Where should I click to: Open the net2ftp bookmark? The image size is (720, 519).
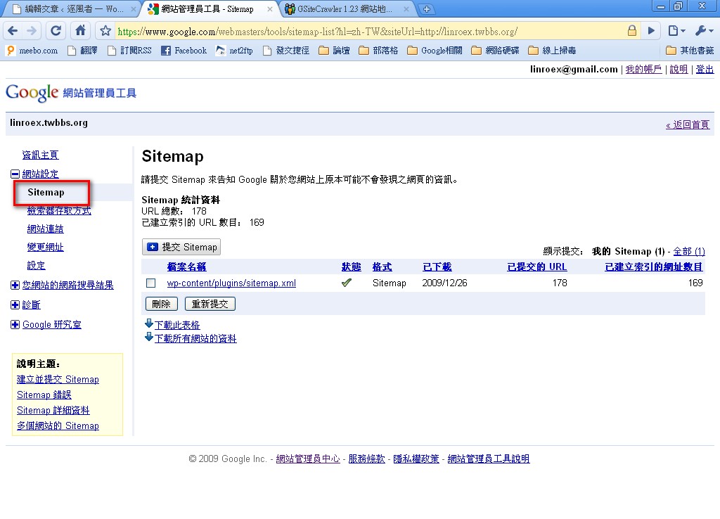coord(235,51)
